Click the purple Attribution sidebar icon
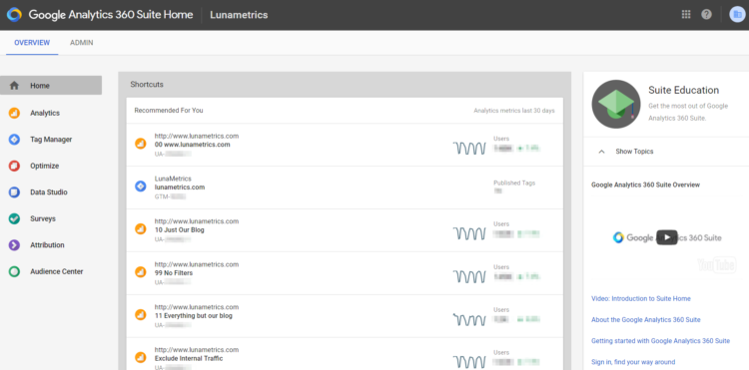749x370 pixels. (14, 245)
